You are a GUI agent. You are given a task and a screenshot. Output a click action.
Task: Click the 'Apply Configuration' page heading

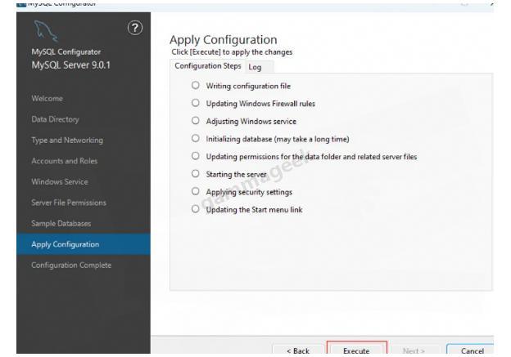224,40
